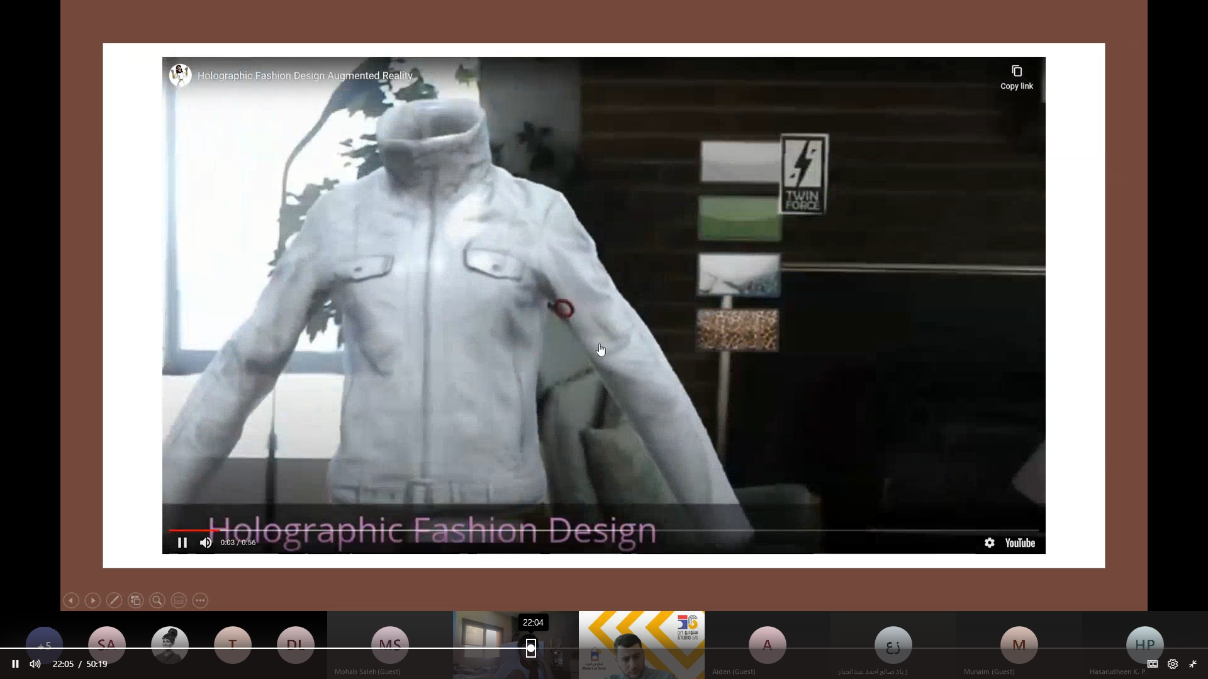Exit fullscreen mode of the recording

pyautogui.click(x=1193, y=664)
